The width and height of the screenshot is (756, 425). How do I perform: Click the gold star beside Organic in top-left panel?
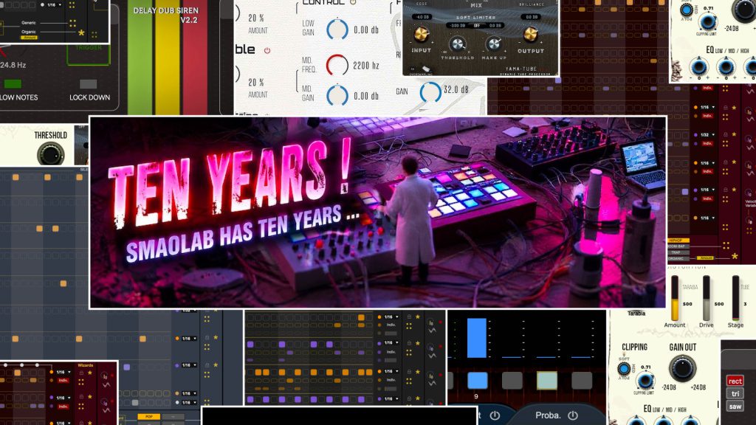coord(81,33)
